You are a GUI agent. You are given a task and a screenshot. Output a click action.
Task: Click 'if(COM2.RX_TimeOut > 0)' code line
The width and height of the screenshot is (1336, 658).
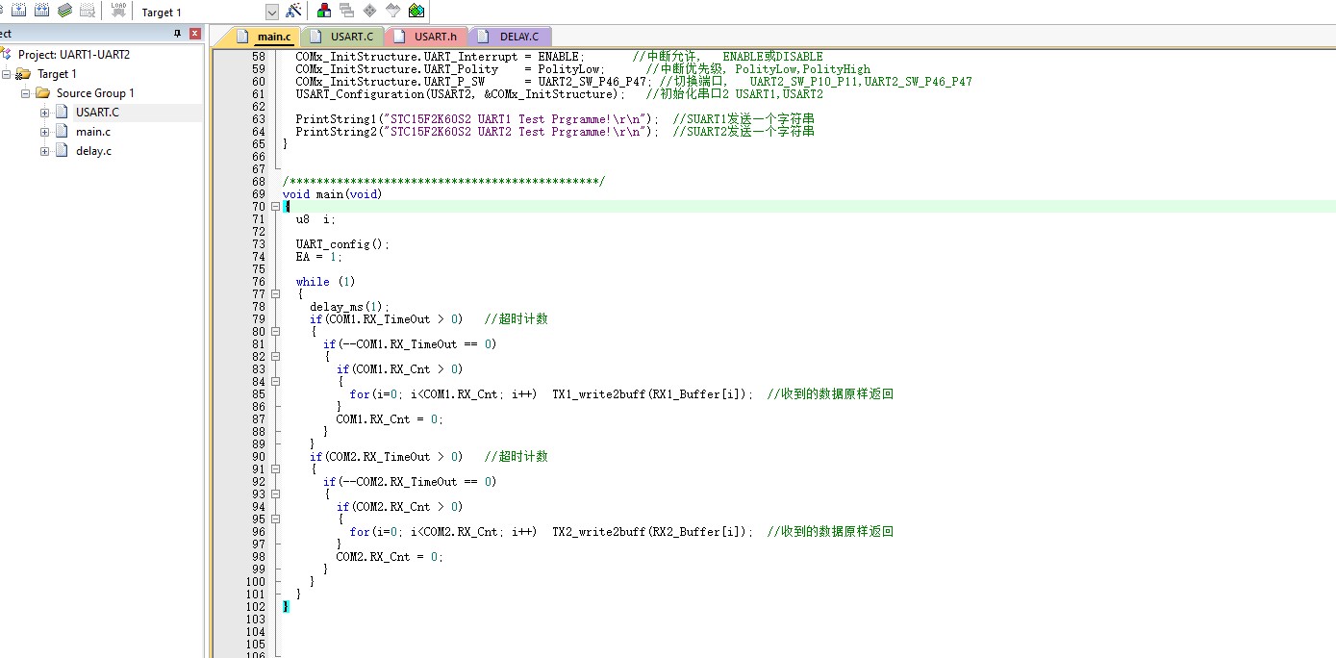[x=386, y=457]
